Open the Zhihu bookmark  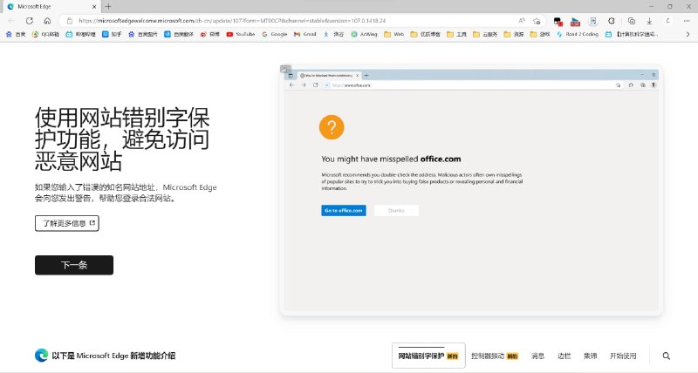(112, 34)
